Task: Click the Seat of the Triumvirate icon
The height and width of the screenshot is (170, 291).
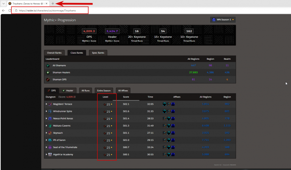Action: pyautogui.click(x=50, y=147)
